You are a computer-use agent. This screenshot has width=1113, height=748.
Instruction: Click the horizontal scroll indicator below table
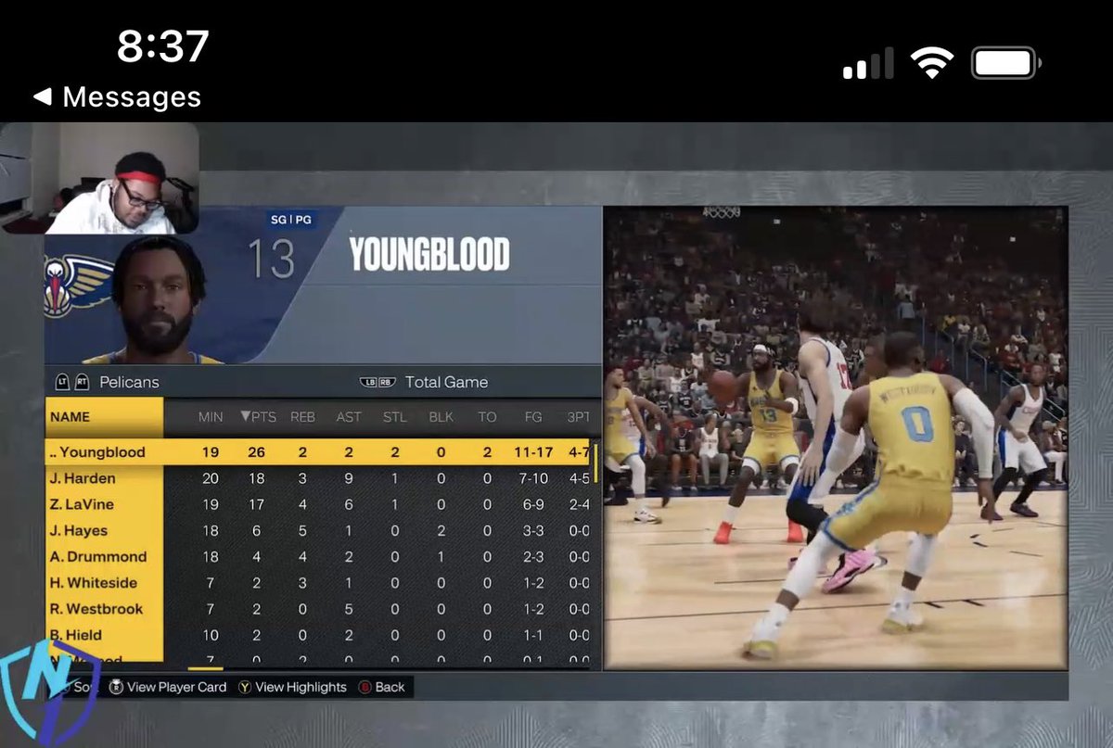pyautogui.click(x=205, y=668)
